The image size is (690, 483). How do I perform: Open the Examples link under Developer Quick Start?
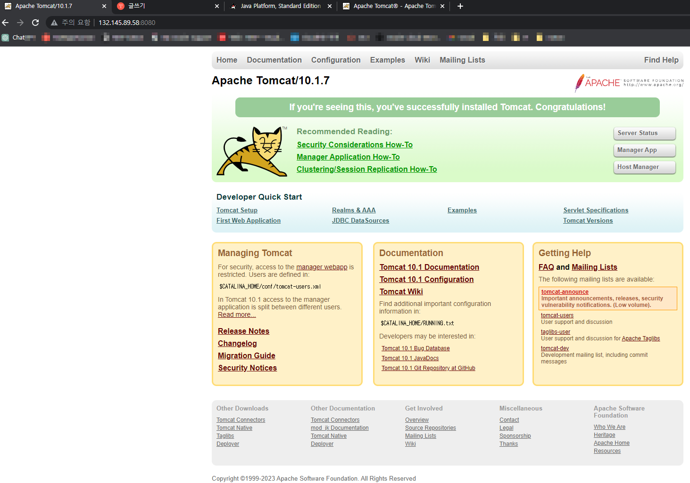point(462,210)
